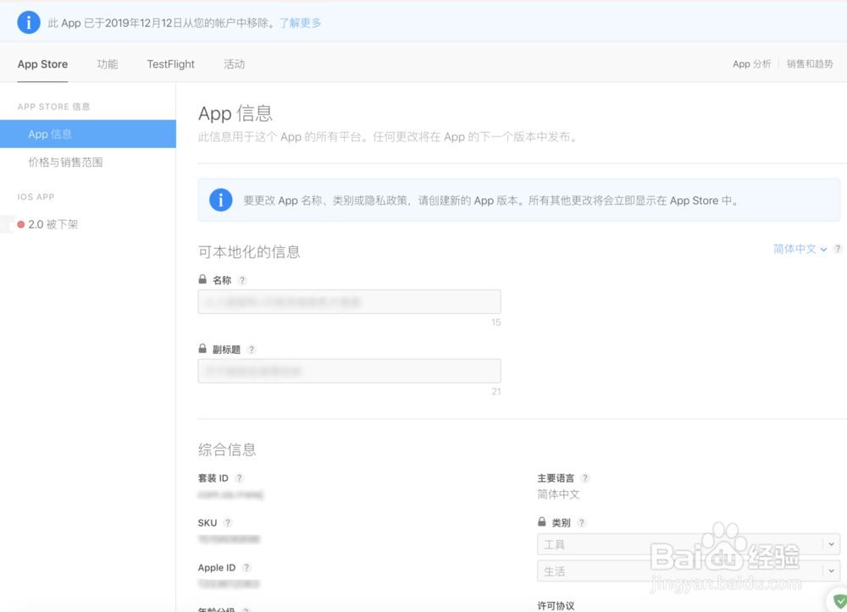Click the green shield icon at the bottom-right corner
The image size is (847, 612).
839,601
